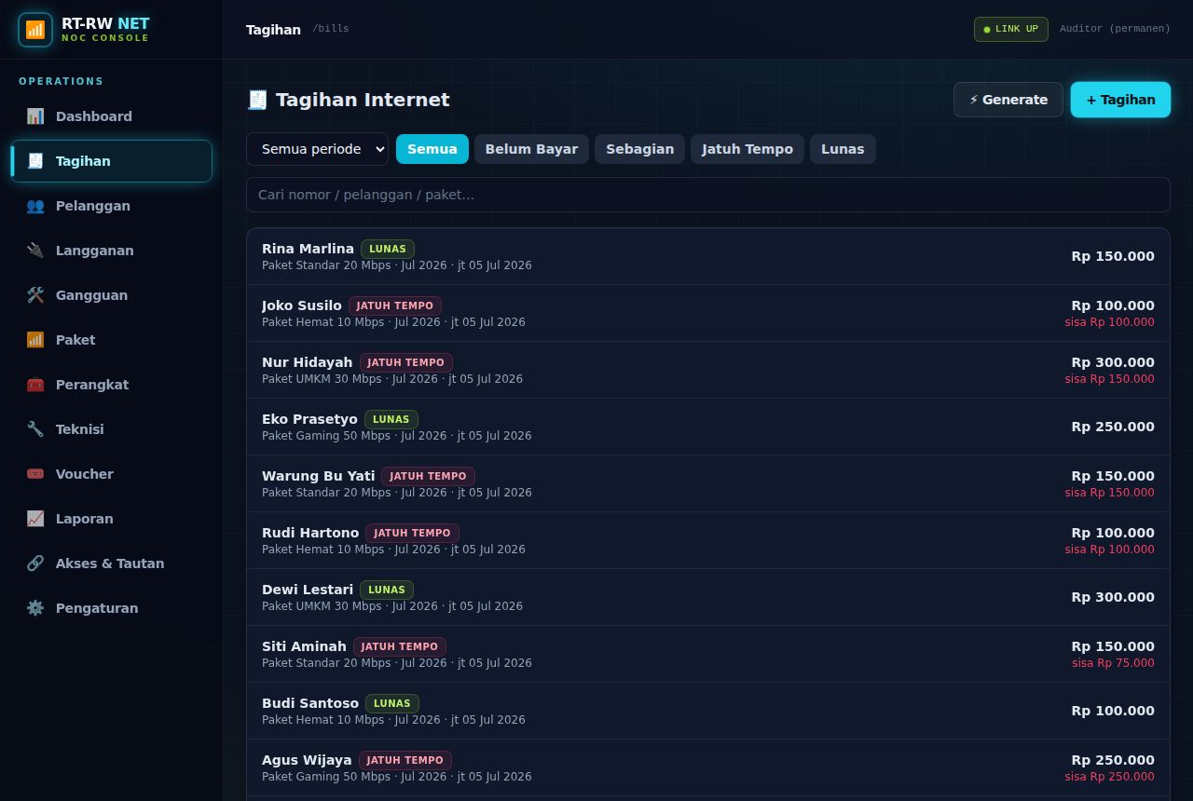This screenshot has width=1193, height=801.
Task: Click the Auditor (permanen) user label
Action: point(1115,29)
